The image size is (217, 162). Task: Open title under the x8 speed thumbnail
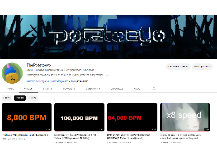[x=180, y=136]
